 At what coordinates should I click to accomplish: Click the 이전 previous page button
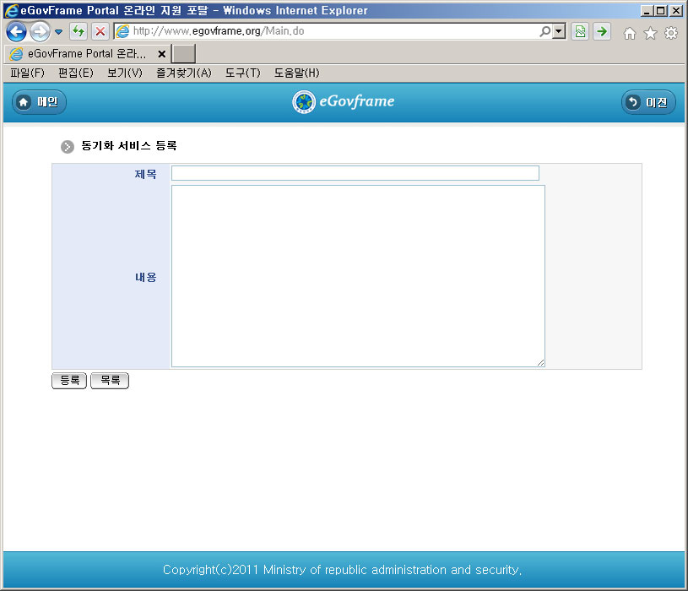tap(647, 102)
